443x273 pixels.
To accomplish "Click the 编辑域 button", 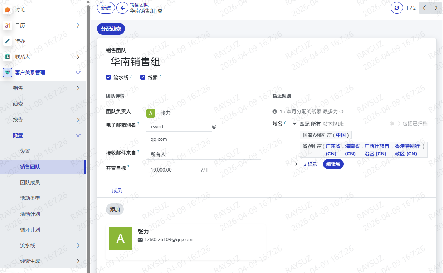I will click(333, 164).
